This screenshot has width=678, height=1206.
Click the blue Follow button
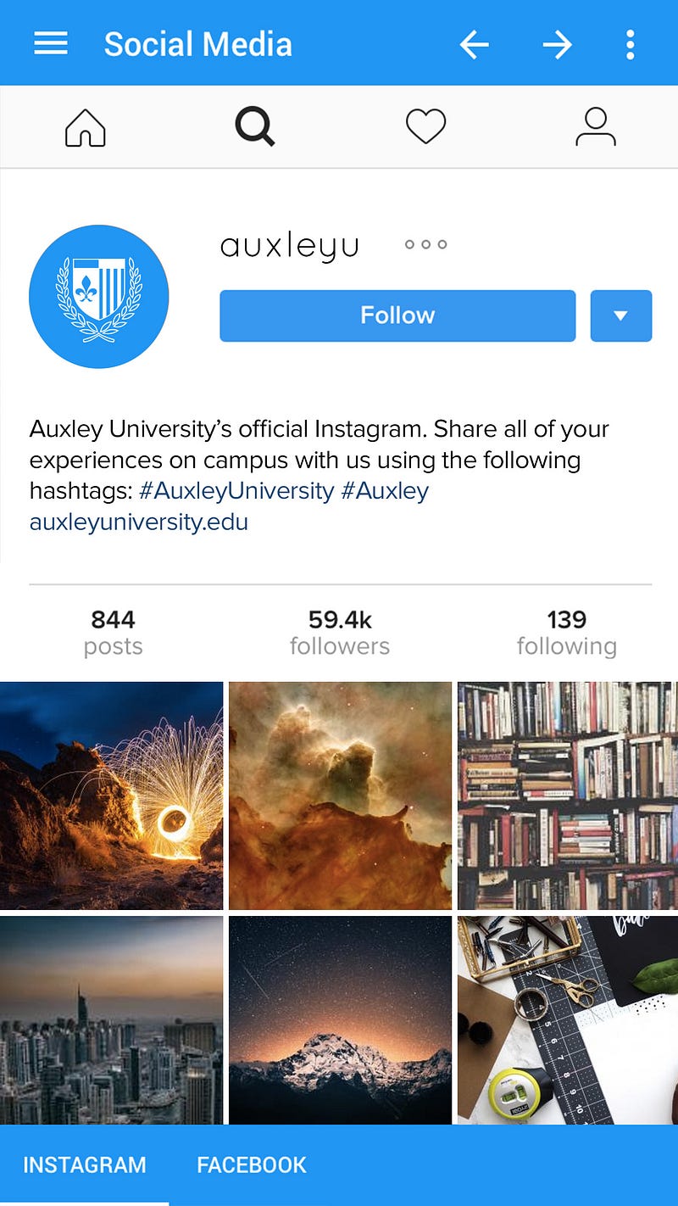[x=397, y=315]
